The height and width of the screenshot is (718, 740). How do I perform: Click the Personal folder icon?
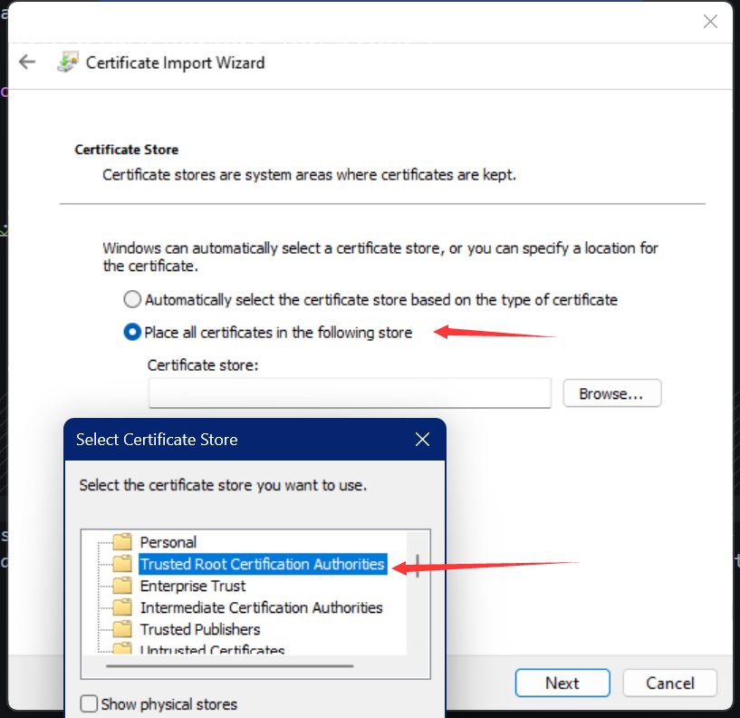click(x=122, y=541)
